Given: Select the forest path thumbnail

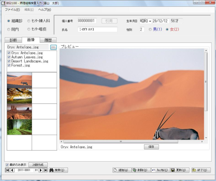Looking at the screenshot, I should coord(19,127).
